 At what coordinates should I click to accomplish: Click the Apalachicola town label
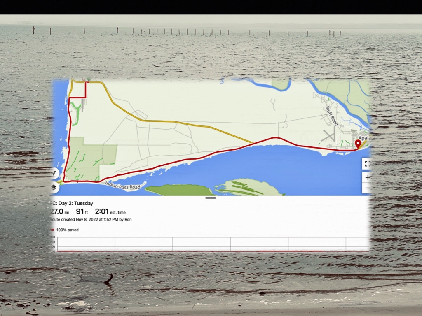point(364,138)
